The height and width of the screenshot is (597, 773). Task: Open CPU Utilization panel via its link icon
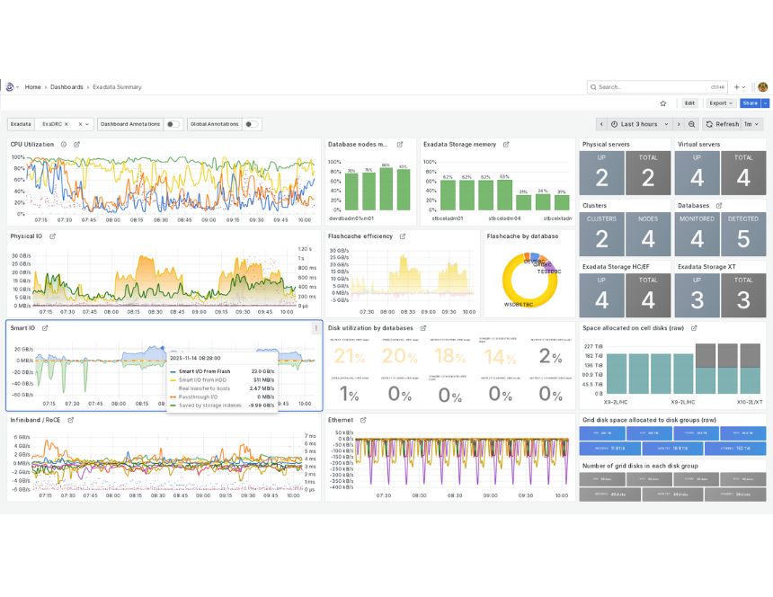pyautogui.click(x=76, y=144)
